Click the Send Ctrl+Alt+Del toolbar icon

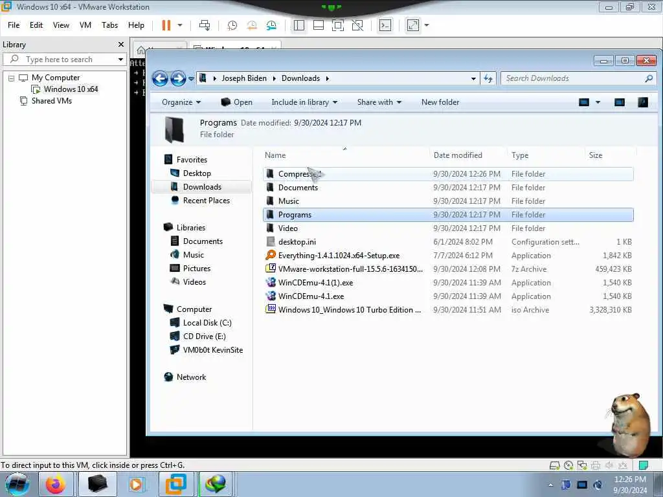tap(205, 25)
